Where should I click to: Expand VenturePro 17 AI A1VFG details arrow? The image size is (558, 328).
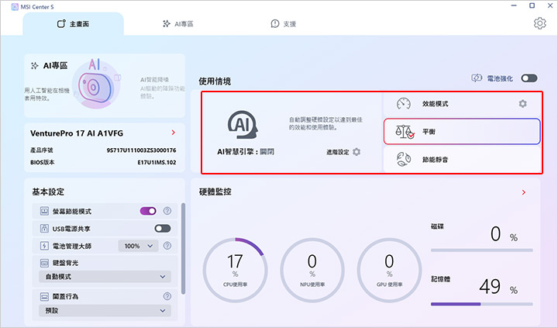click(174, 133)
